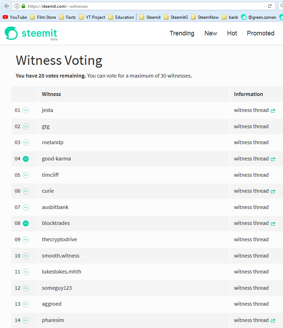Screen dimensions: 283x328
Task: Click the browser back arrow button
Action: 7,6
